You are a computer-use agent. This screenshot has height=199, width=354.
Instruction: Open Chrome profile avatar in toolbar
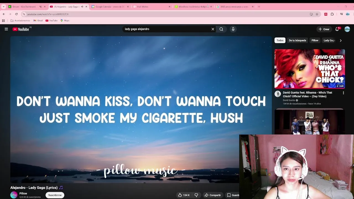point(348,14)
